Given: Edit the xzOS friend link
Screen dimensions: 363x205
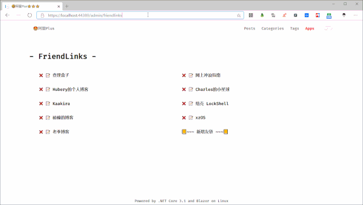Looking at the screenshot, I should [x=190, y=118].
